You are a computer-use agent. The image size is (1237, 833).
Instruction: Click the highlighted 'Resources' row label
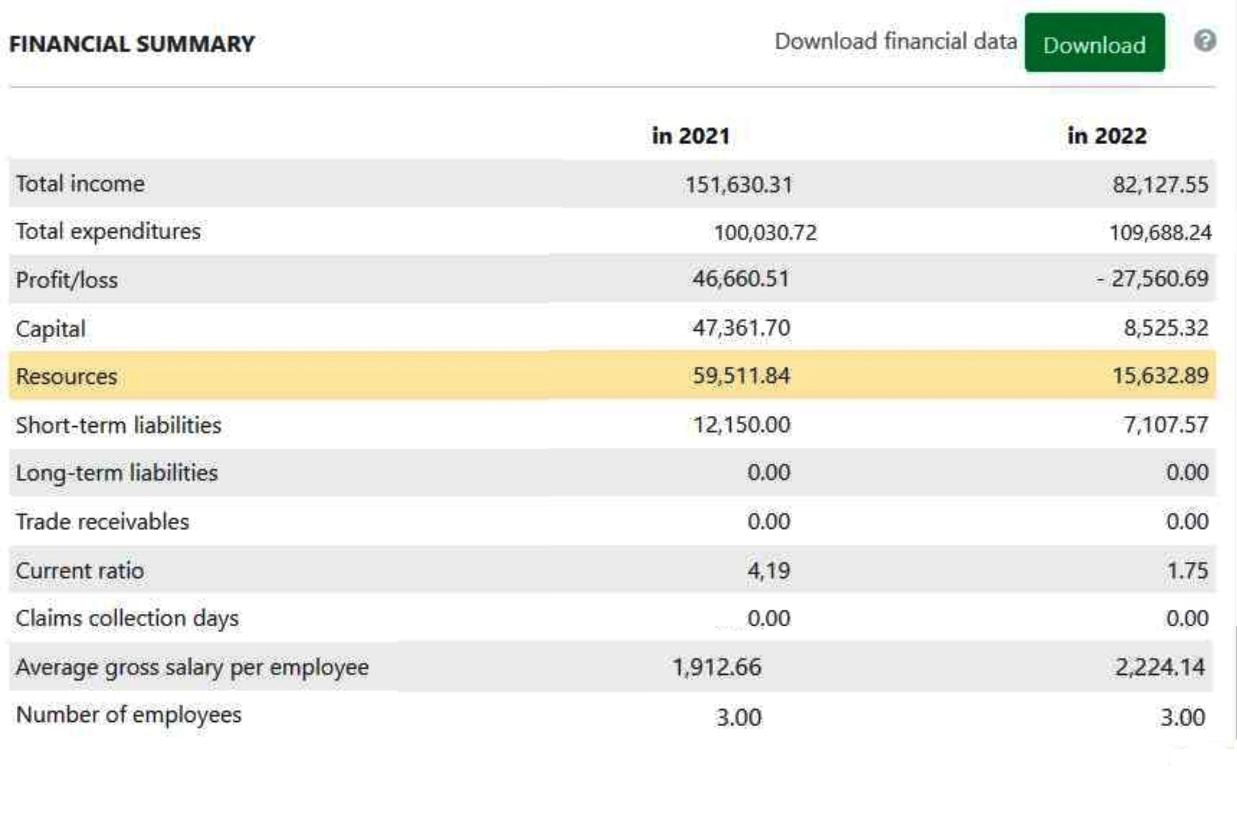tap(66, 377)
